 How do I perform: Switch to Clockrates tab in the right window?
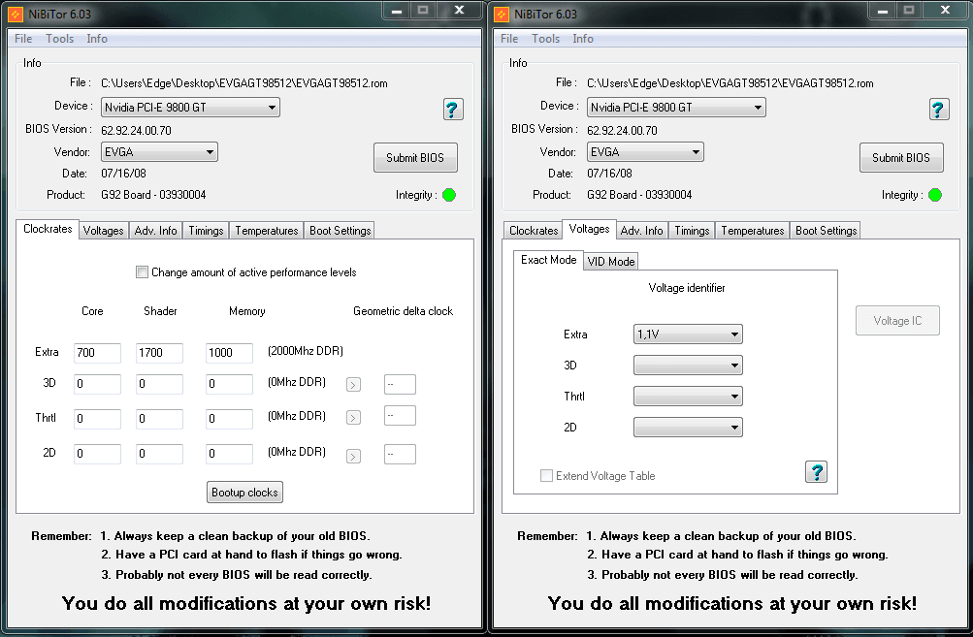pos(534,231)
